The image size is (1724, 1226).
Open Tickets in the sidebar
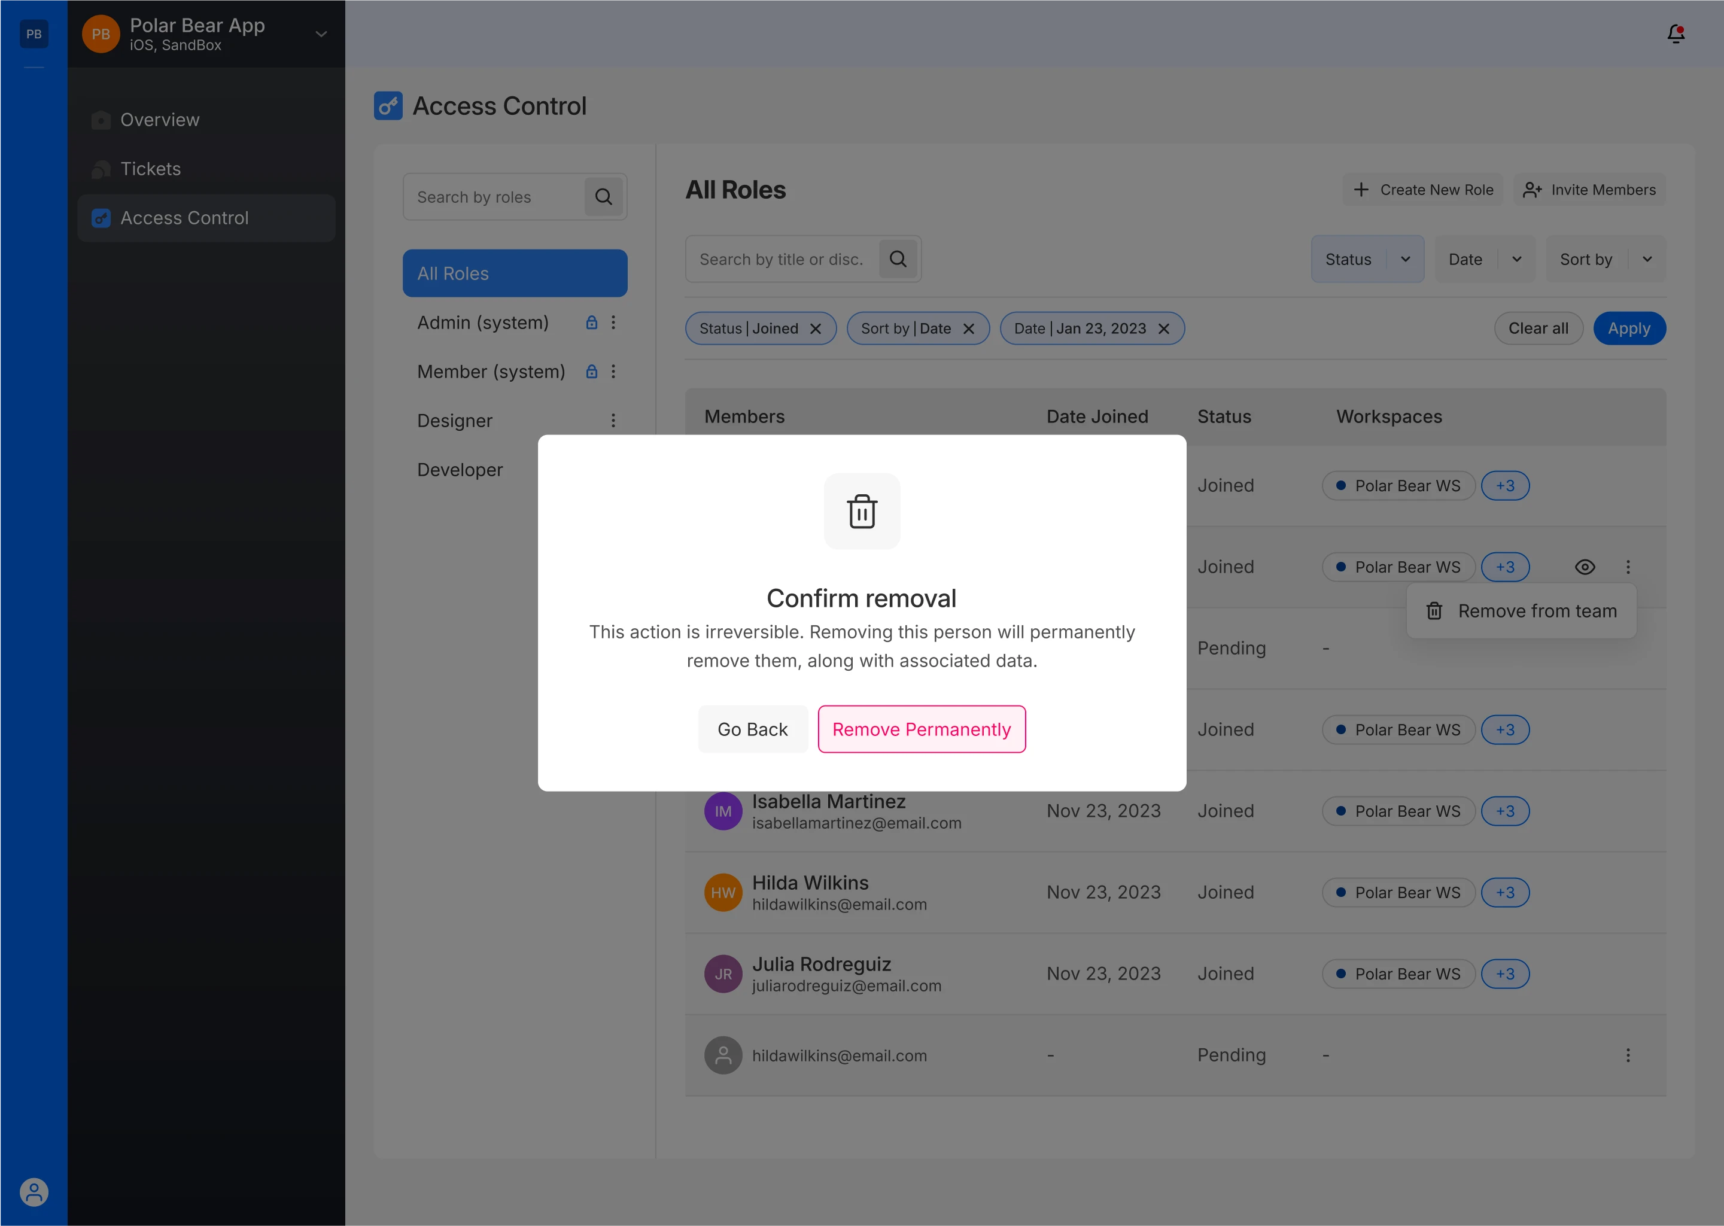click(x=151, y=168)
